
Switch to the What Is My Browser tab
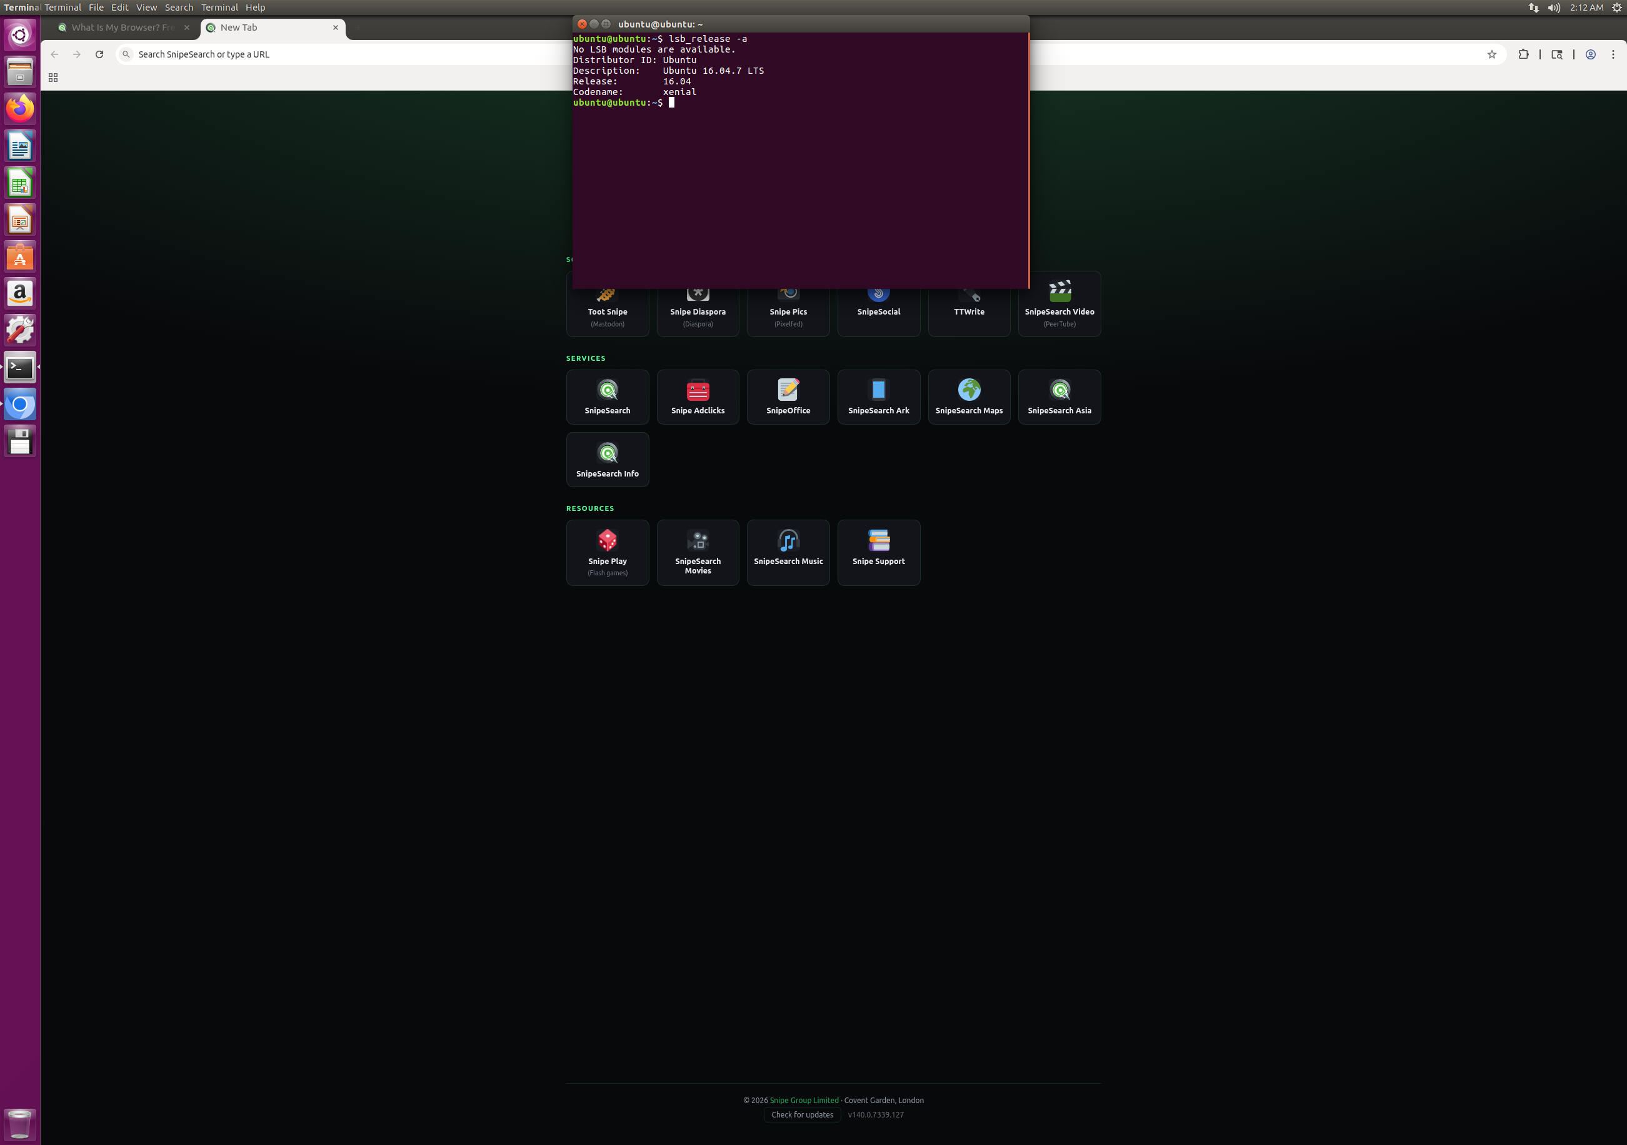click(x=124, y=28)
